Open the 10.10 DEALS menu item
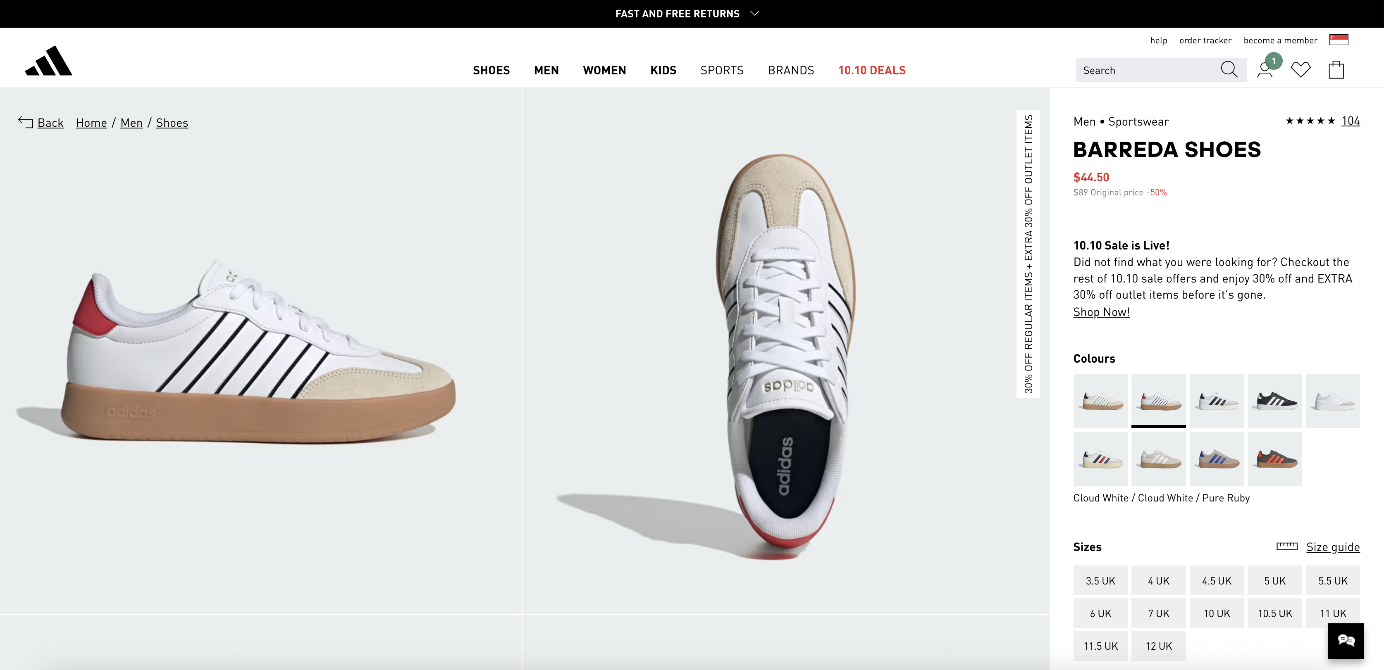 (x=871, y=70)
